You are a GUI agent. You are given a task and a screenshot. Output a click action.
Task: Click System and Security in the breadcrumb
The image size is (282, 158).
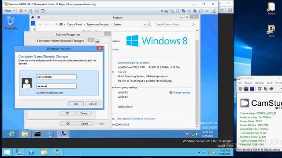click(98, 25)
